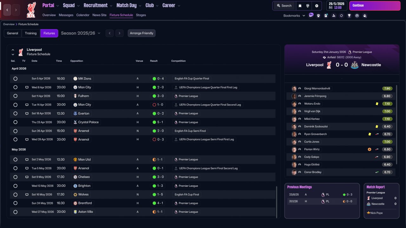Image resolution: width=406 pixels, height=228 pixels.
Task: Select the radio button for Wolves fixture
Action: (15, 194)
